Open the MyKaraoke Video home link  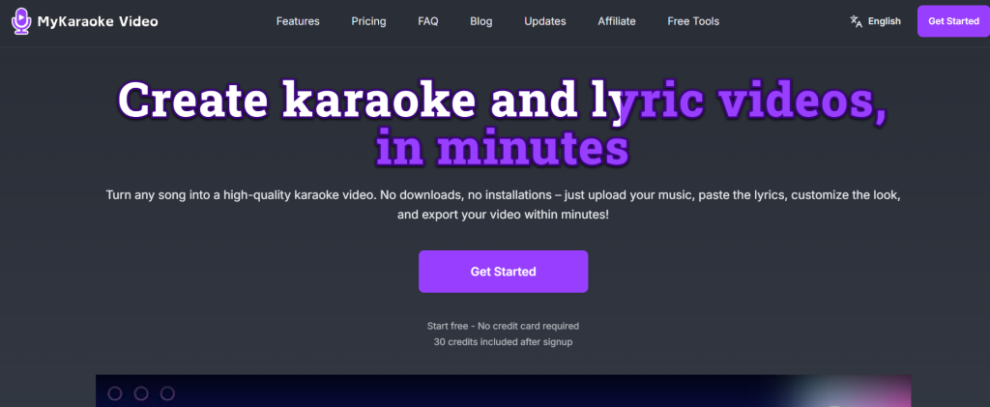coord(97,21)
